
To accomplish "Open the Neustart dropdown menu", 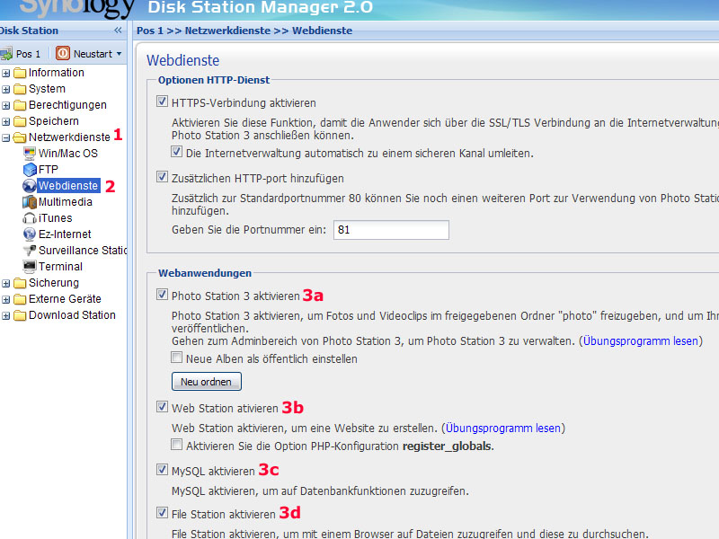I will point(119,54).
